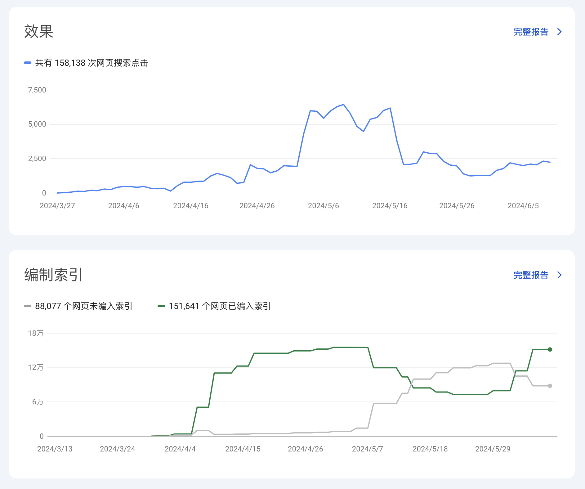Viewport: 585px width, 489px height.
Task: Click the 2024/5/16 date label
Action: pyautogui.click(x=390, y=206)
